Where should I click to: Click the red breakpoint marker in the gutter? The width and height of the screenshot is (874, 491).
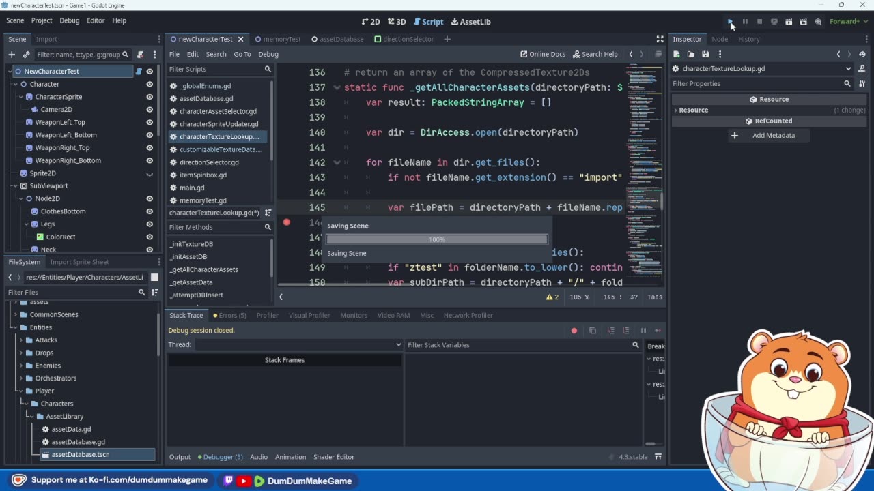tap(287, 222)
